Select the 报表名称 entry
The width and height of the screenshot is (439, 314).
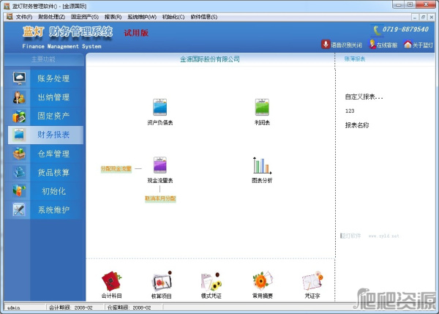tap(357, 125)
